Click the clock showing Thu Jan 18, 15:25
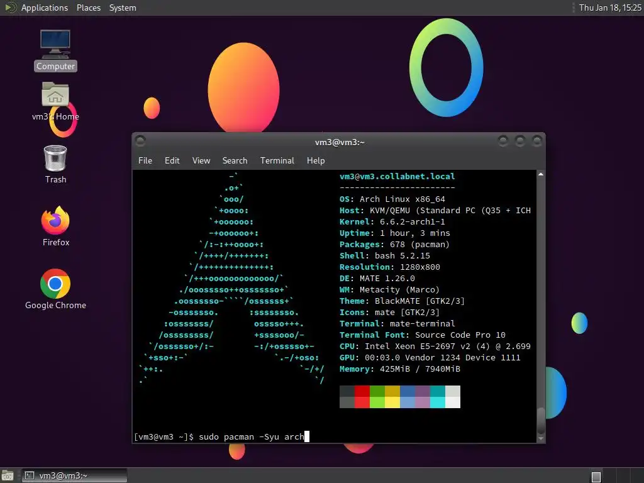Viewport: 644px width, 483px height. click(x=610, y=8)
